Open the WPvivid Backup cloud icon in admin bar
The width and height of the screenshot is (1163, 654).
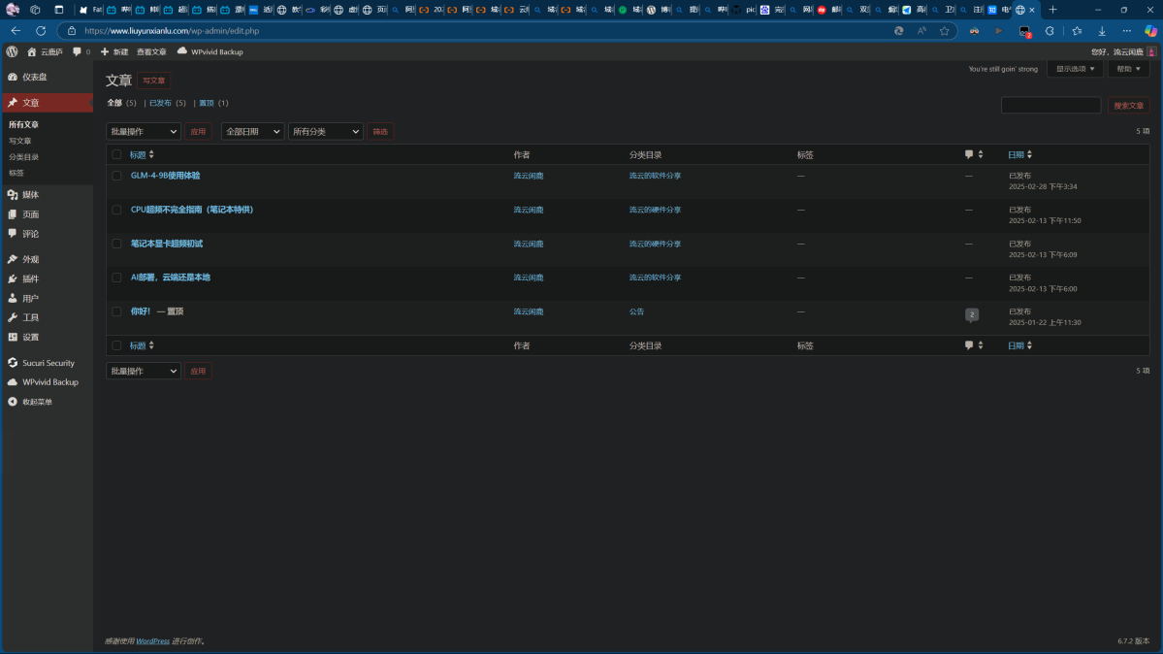point(181,51)
